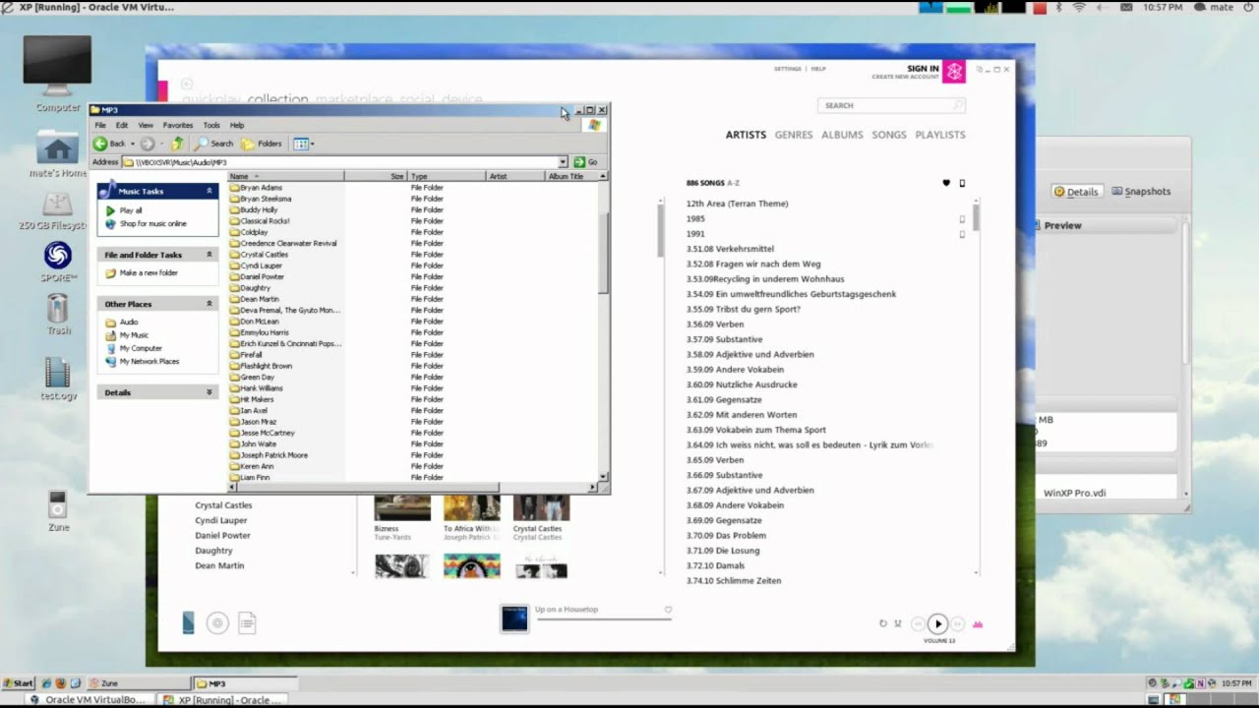The width and height of the screenshot is (1259, 708).
Task: Switch to Zune PLAYLISTS view
Action: (x=940, y=135)
